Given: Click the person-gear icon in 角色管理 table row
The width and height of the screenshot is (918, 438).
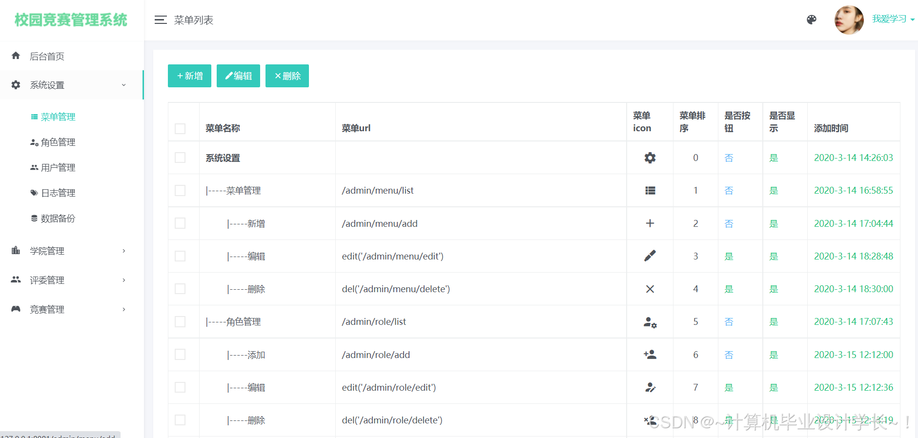Looking at the screenshot, I should (x=650, y=322).
